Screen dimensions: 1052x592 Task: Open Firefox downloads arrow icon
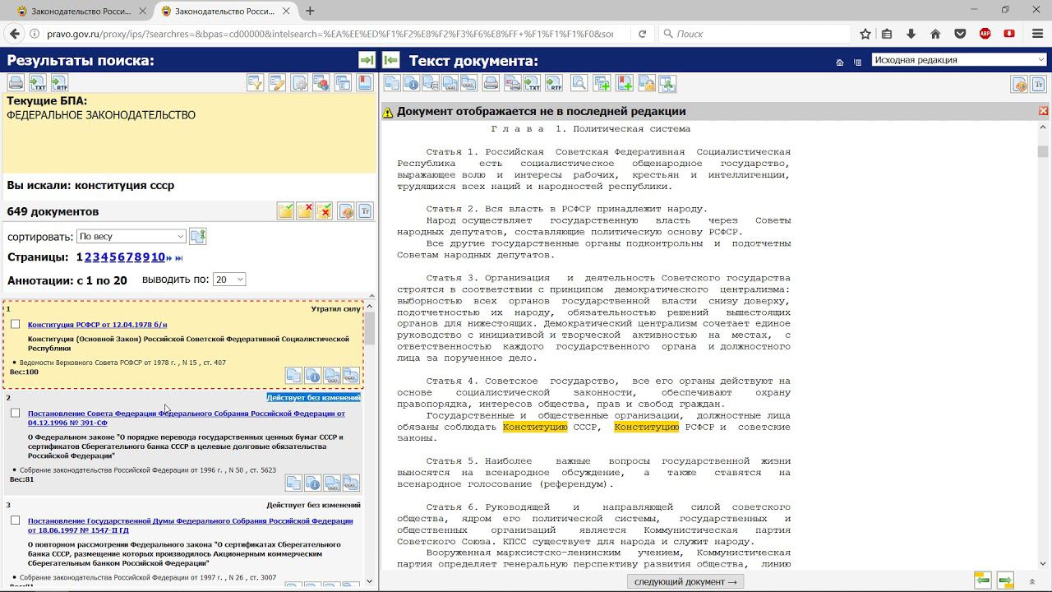911,34
